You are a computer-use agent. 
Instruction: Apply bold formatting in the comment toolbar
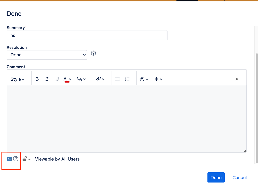tap(37, 79)
